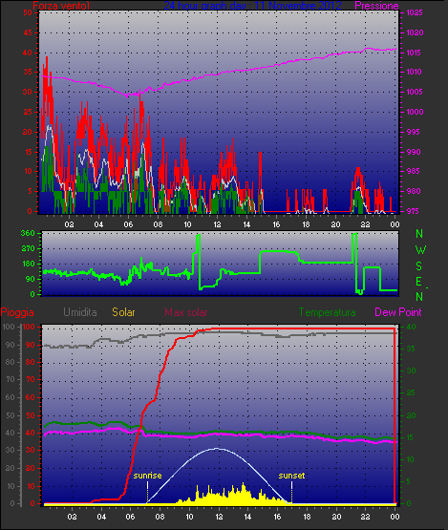
Task: Click the 1005 value on the pressure axis
Action: (x=415, y=92)
